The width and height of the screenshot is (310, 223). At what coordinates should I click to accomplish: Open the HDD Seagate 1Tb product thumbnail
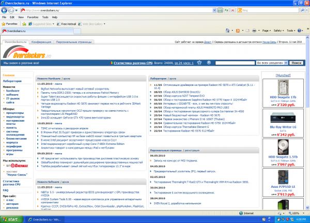click(283, 87)
